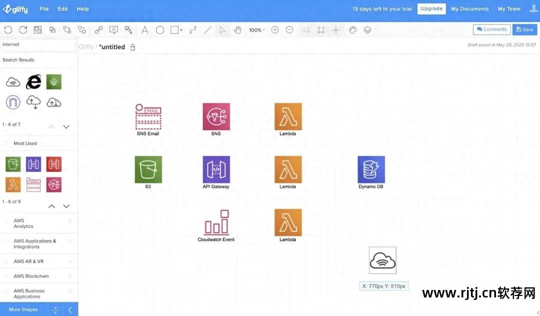Expand the Most Used section header
The width and height of the screenshot is (540, 316).
(39, 144)
